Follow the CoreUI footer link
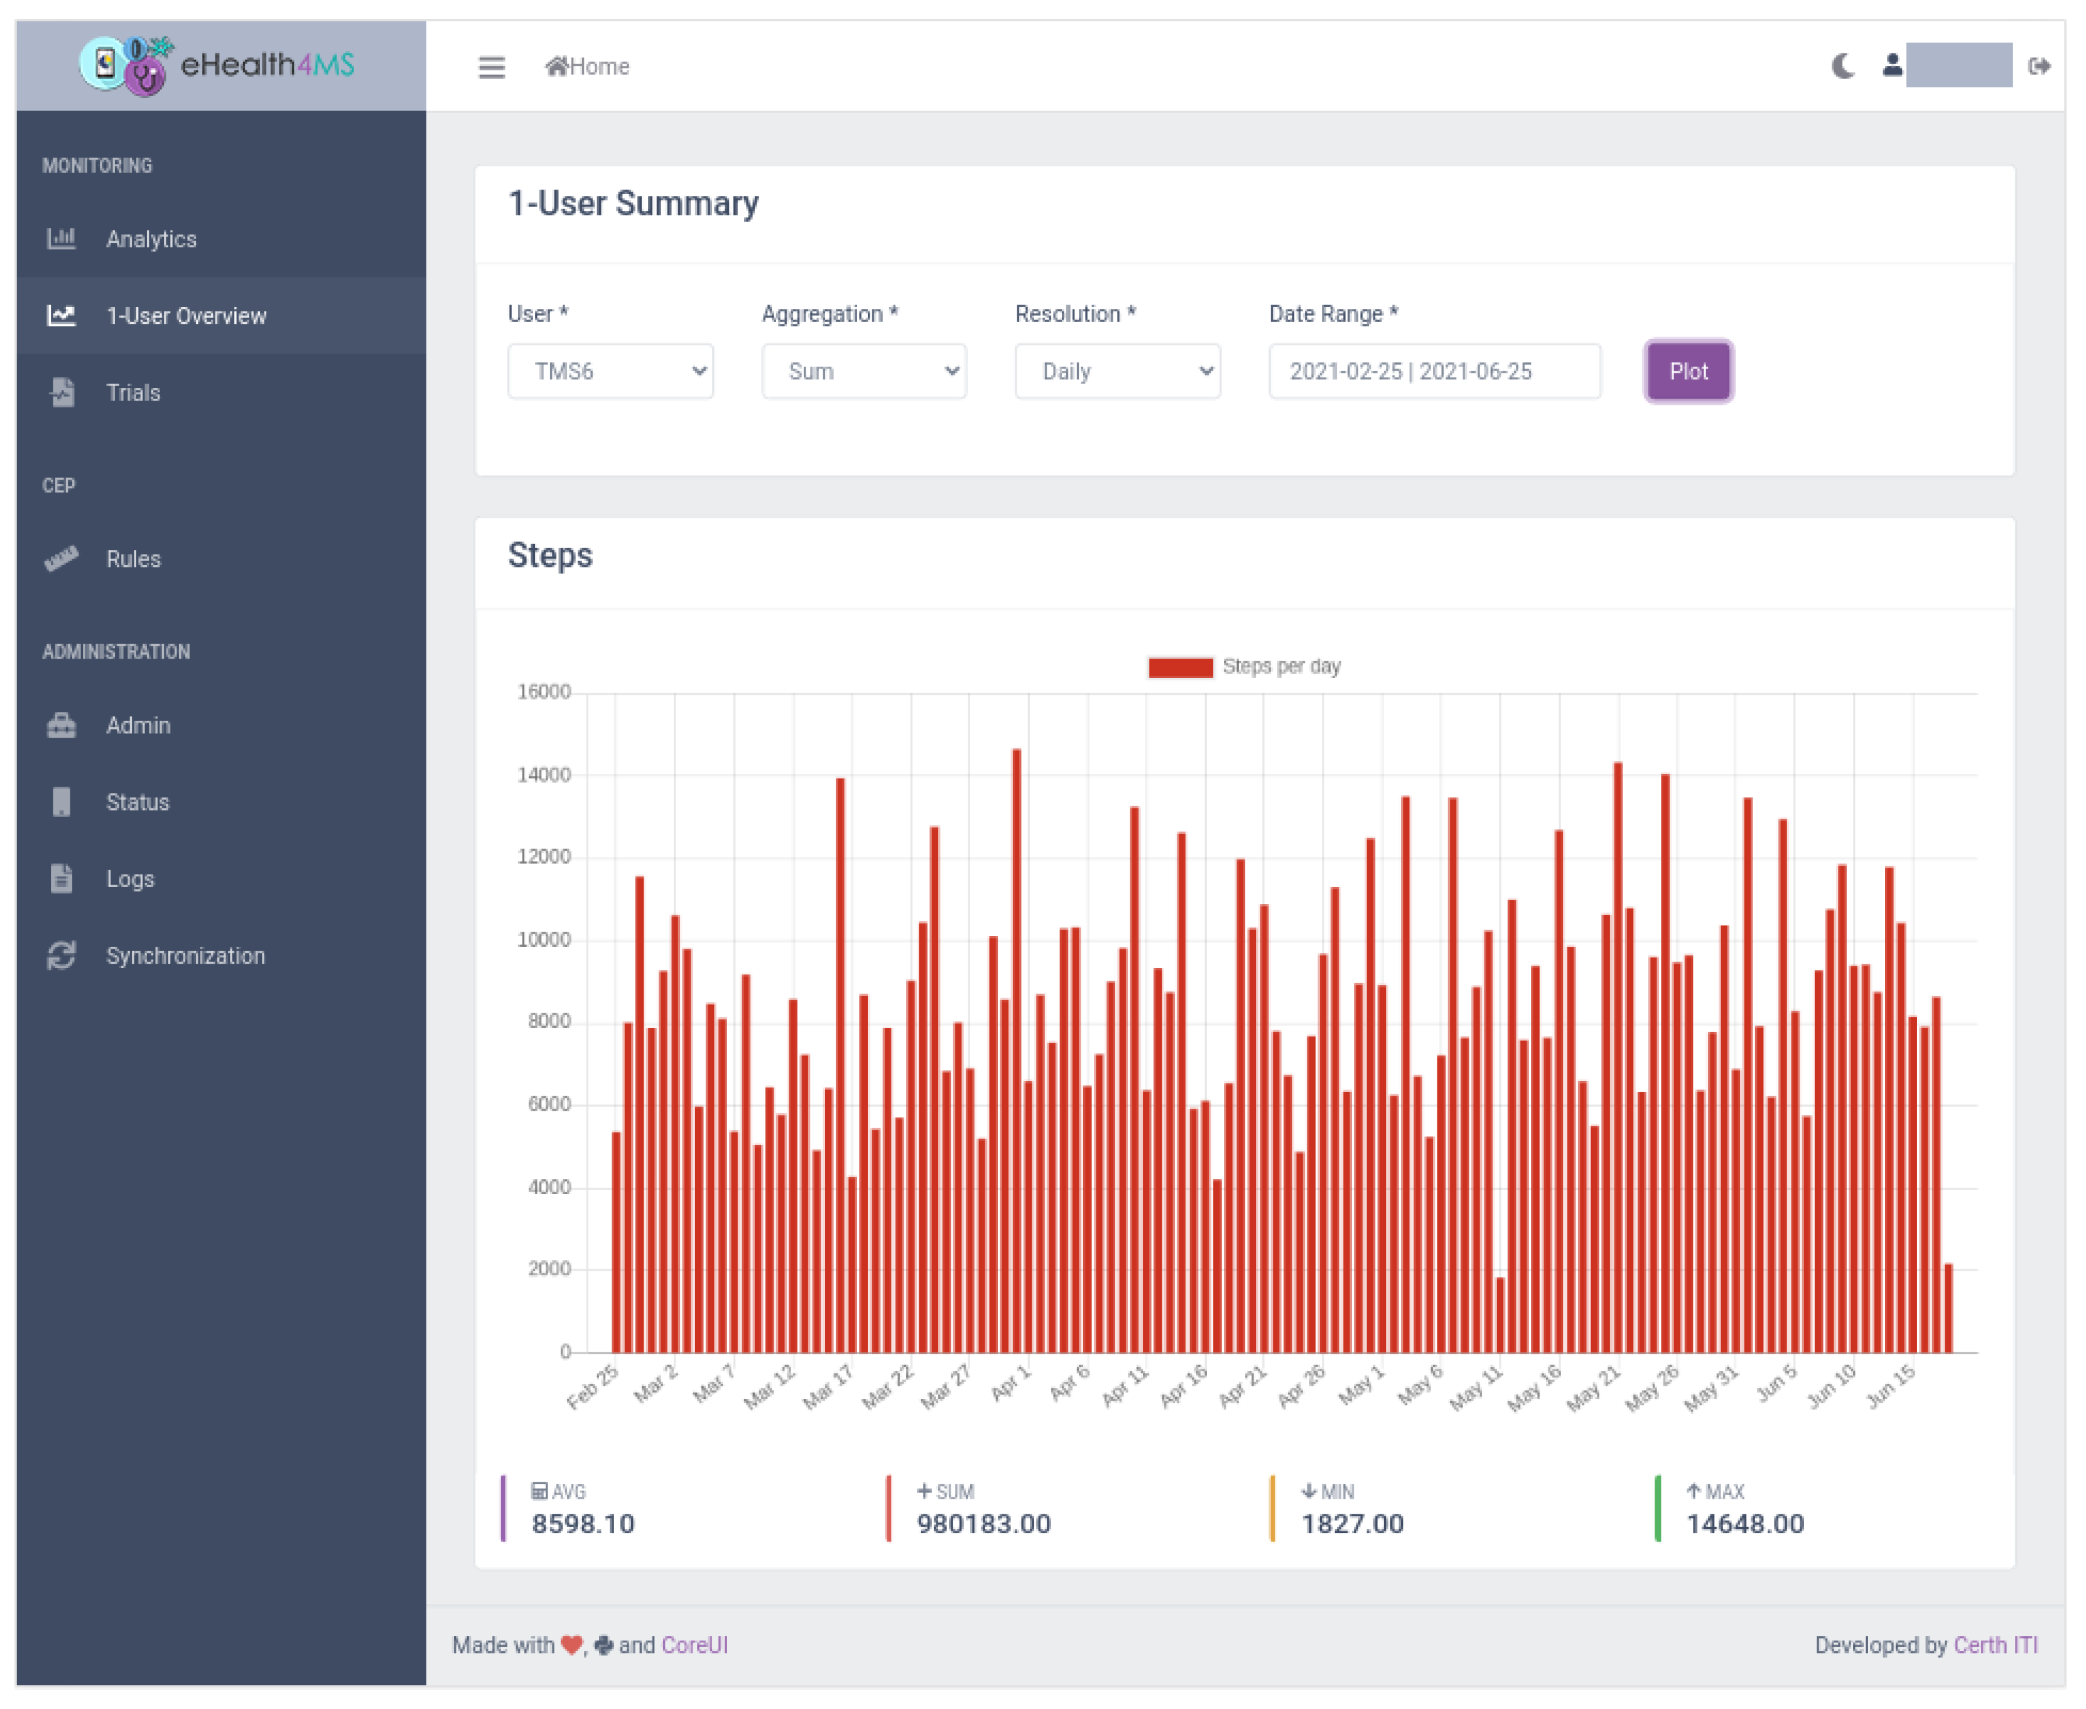 point(694,1645)
